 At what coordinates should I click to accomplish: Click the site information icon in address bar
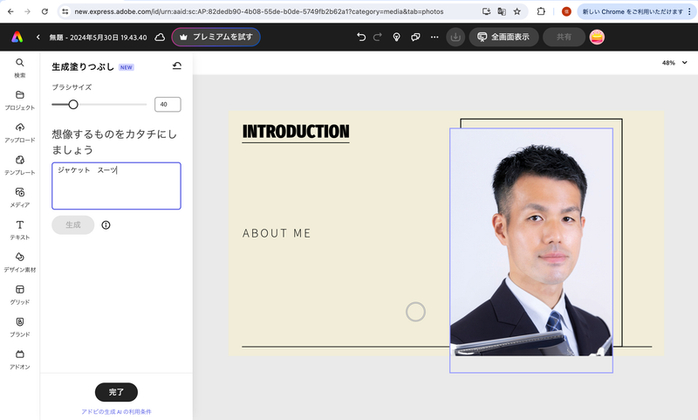(x=65, y=11)
